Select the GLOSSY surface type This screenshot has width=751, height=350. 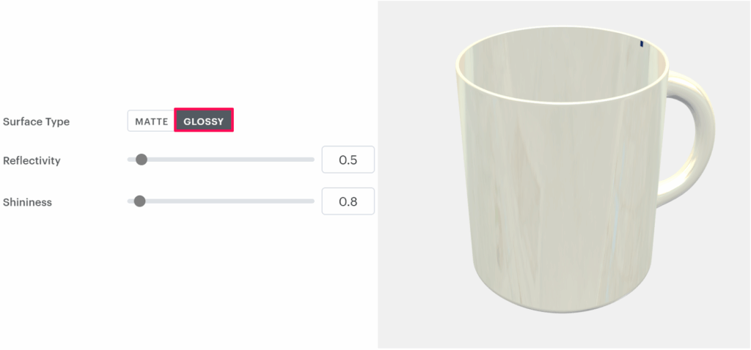tap(204, 122)
